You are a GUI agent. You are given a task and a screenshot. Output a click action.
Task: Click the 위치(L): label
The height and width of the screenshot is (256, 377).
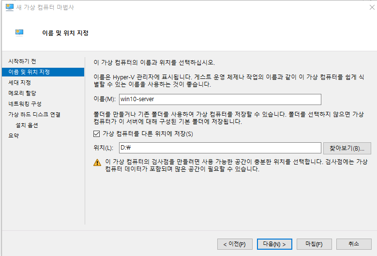pos(104,148)
